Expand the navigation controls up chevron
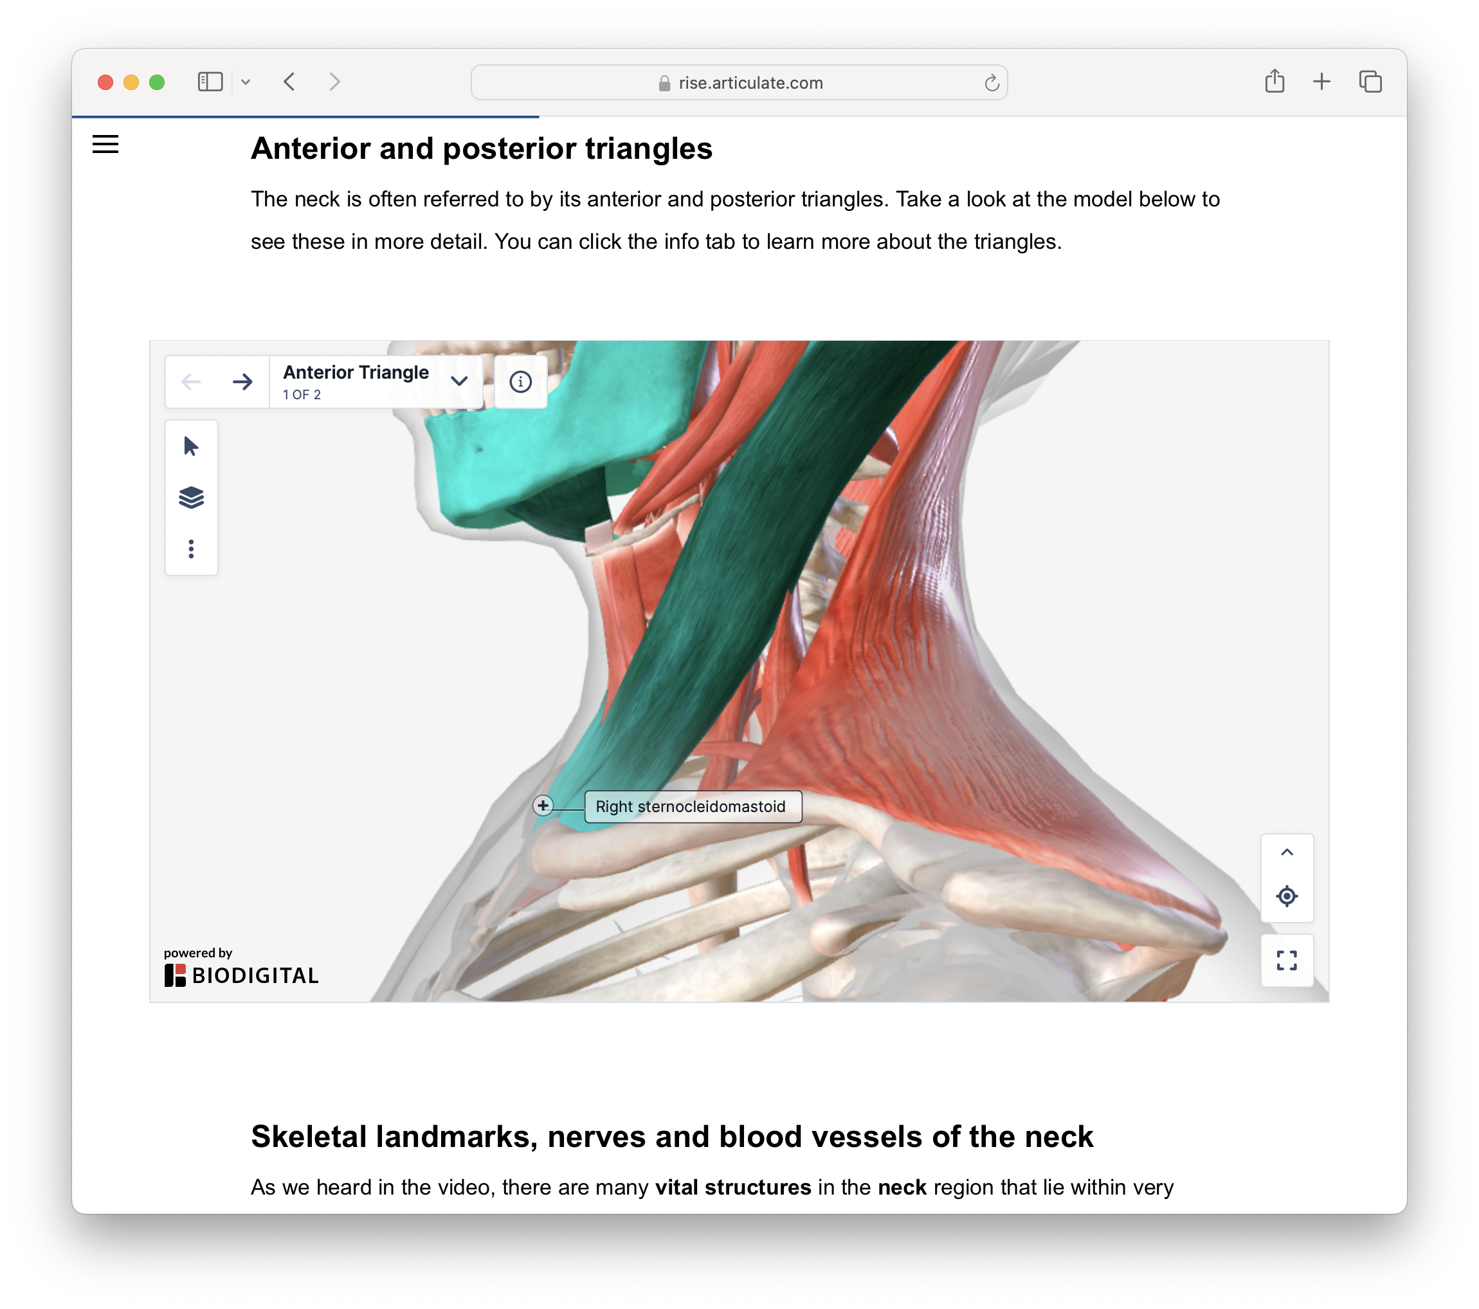This screenshot has height=1309, width=1479. [x=1287, y=853]
